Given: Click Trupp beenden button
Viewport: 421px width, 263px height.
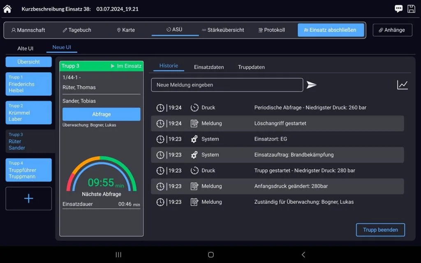Looking at the screenshot, I should [x=380, y=230].
